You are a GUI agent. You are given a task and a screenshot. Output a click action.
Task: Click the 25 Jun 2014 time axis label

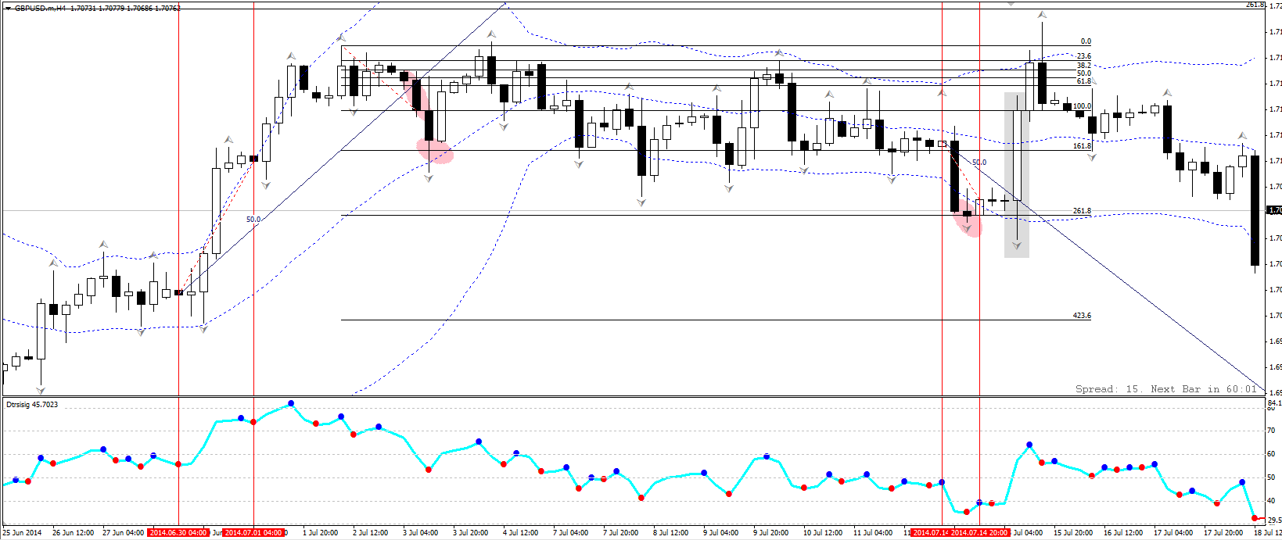coord(23,533)
